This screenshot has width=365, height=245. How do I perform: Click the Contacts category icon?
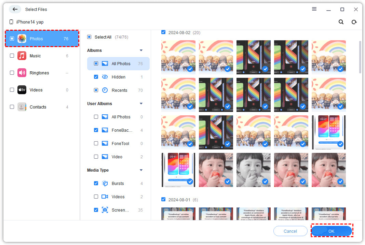[x=22, y=107]
